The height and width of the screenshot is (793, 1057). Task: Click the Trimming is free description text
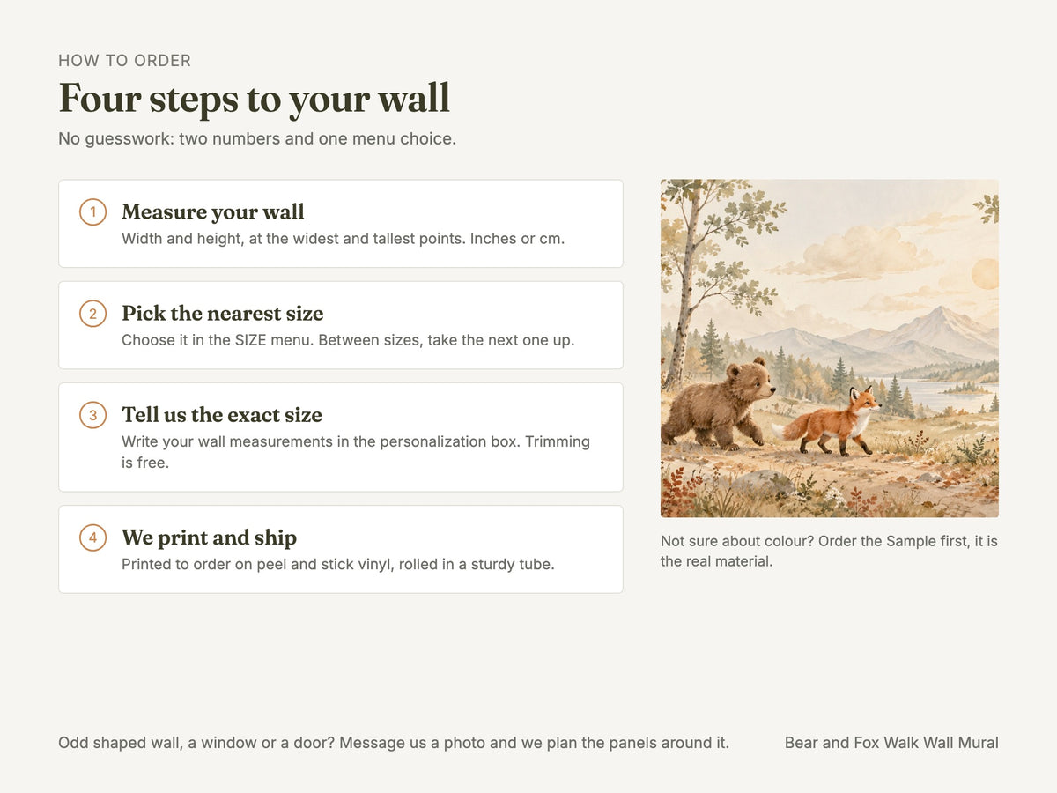(x=356, y=452)
